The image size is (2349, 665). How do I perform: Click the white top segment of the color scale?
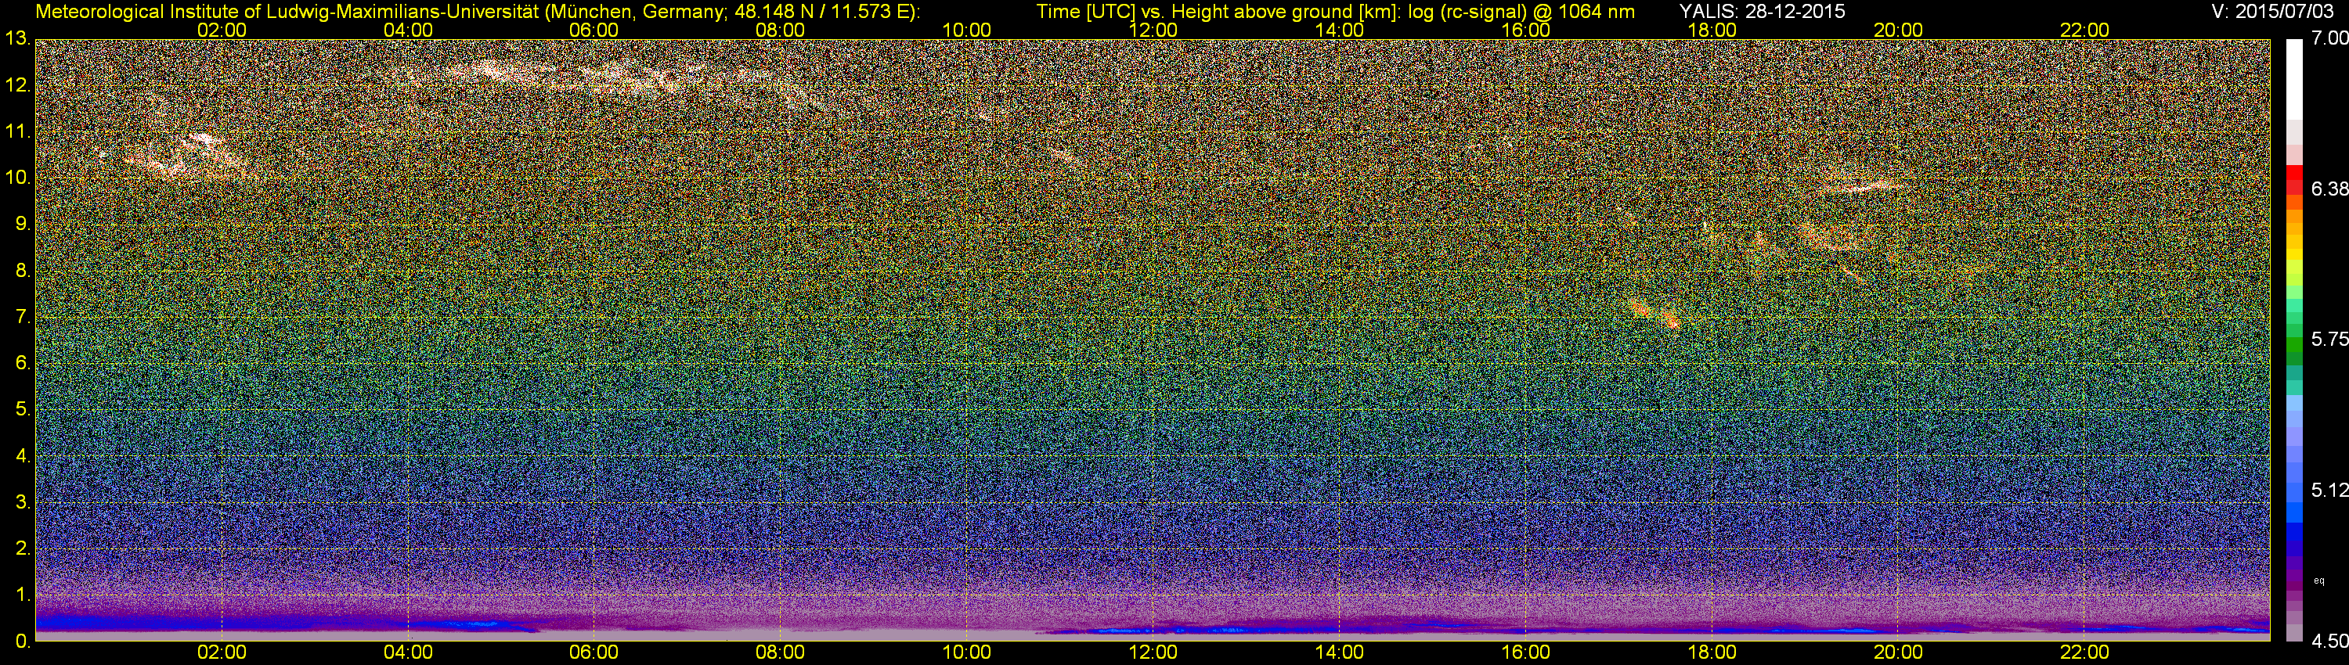click(2294, 79)
